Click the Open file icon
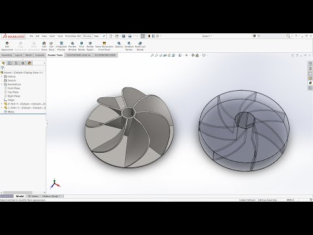Image resolution: width=313 pixels, height=235 pixels. pos(117,36)
